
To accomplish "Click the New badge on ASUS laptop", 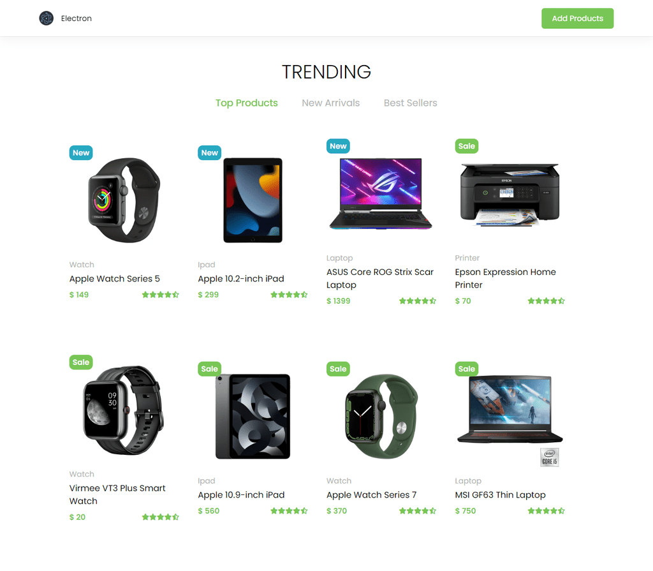I will coord(338,146).
